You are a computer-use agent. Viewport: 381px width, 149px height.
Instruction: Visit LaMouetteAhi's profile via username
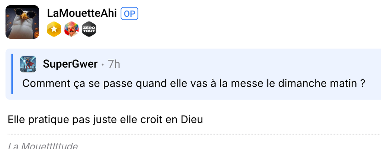[82, 14]
